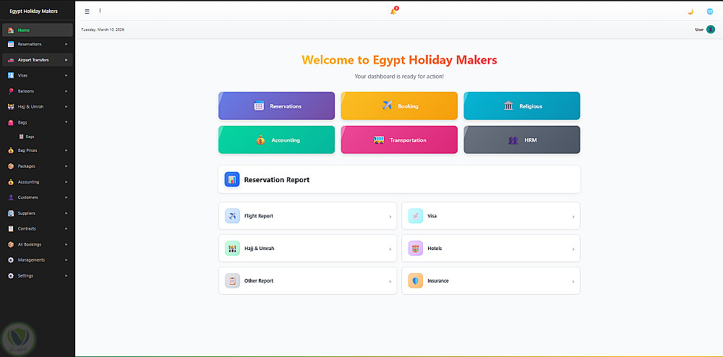Select Hajj & Umrah in the sidebar

point(38,106)
